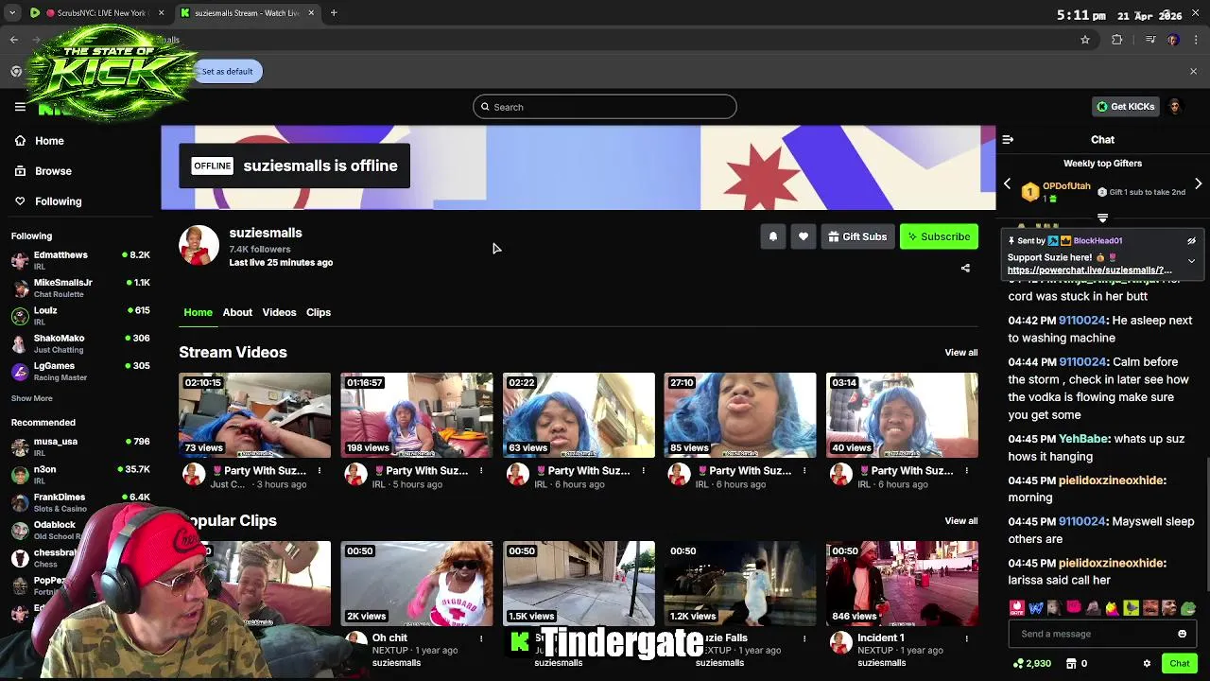This screenshot has height=681, width=1210.
Task: Show previous weekly top gifter
Action: 1007,184
